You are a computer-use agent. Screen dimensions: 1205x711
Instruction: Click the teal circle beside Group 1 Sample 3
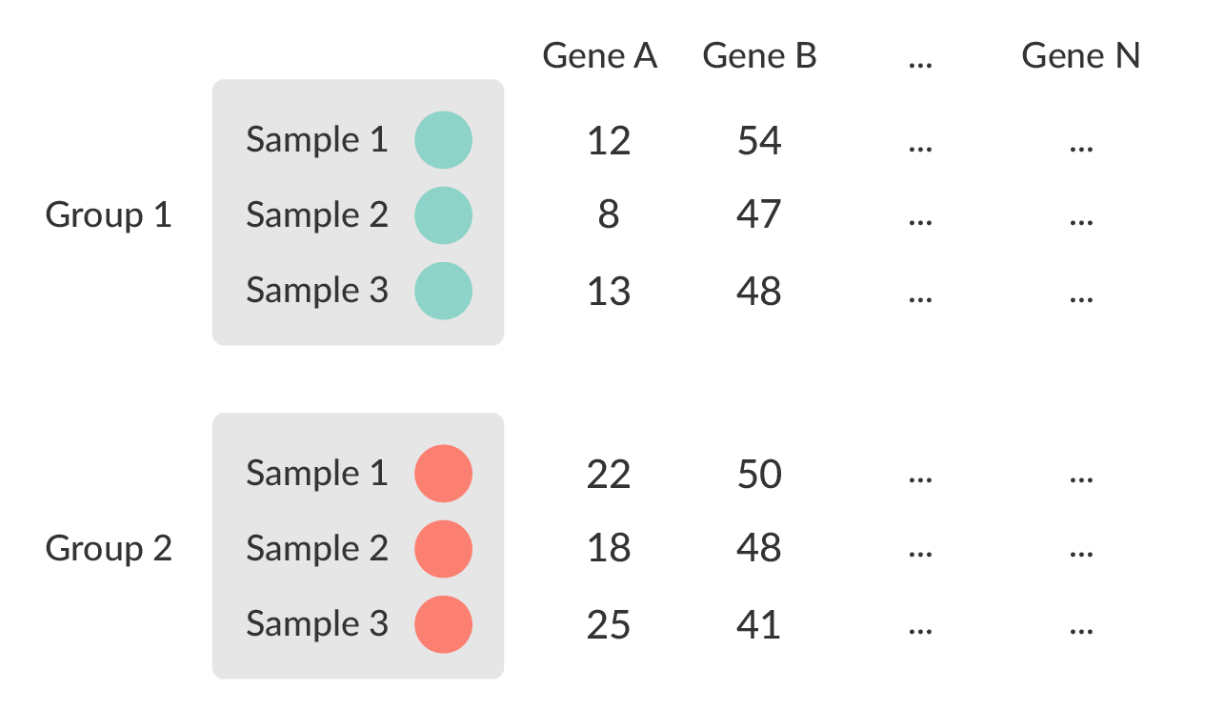click(443, 290)
